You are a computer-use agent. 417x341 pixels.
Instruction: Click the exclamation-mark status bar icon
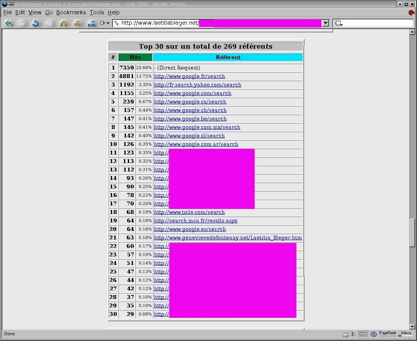click(x=353, y=334)
